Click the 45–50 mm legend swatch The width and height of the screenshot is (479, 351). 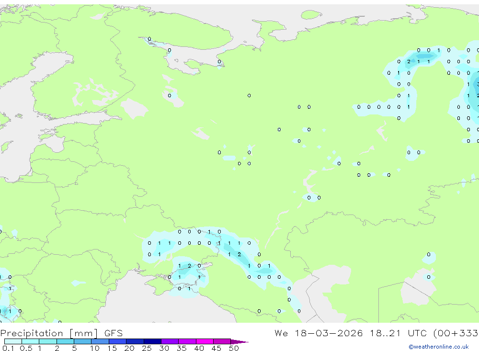pos(222,341)
